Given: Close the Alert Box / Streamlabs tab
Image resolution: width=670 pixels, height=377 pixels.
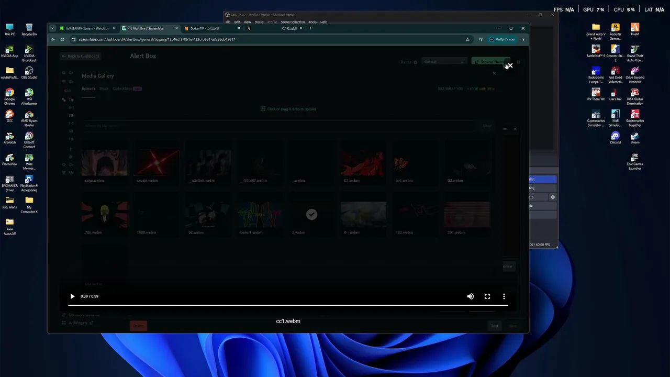Looking at the screenshot, I should [176, 28].
